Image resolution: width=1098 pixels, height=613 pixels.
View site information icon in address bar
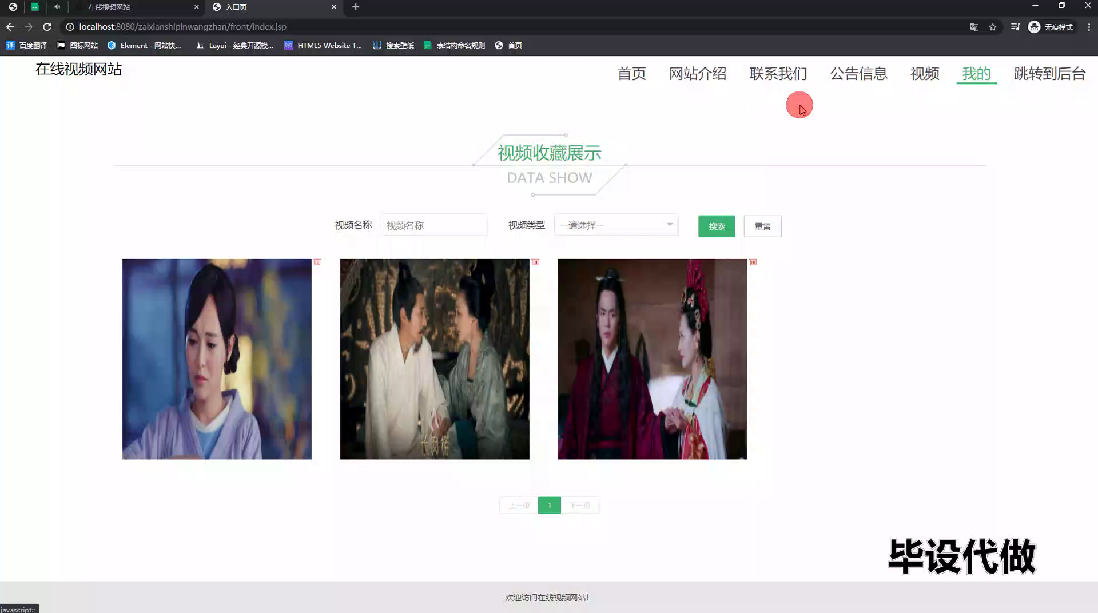coord(70,27)
